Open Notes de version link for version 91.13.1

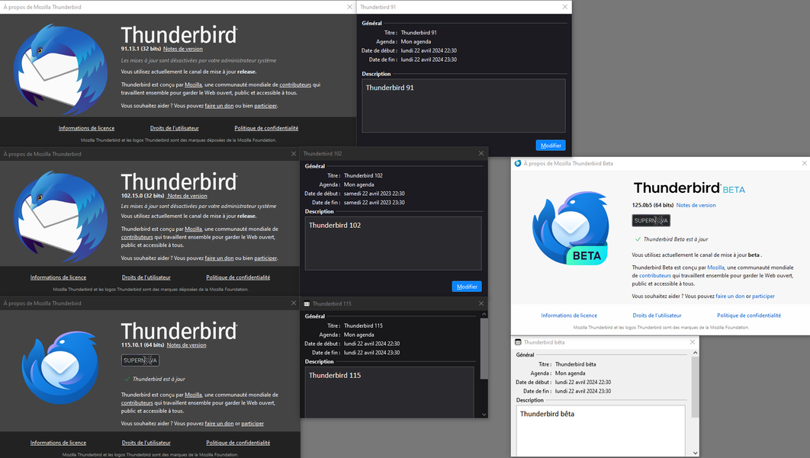(x=183, y=49)
